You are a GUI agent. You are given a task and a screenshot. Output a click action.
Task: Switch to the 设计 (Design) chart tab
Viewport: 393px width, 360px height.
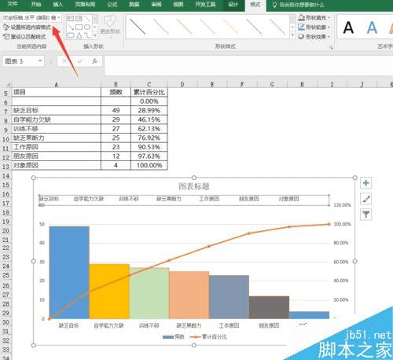tap(233, 4)
